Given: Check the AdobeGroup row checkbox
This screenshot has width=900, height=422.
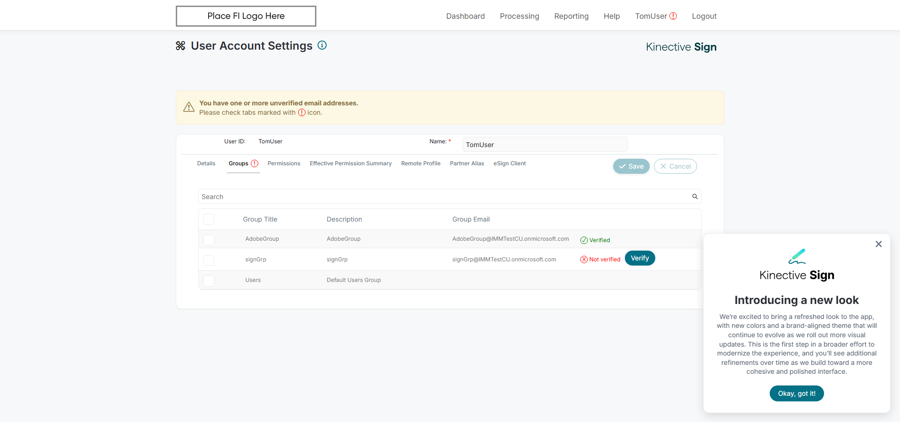Looking at the screenshot, I should point(209,240).
